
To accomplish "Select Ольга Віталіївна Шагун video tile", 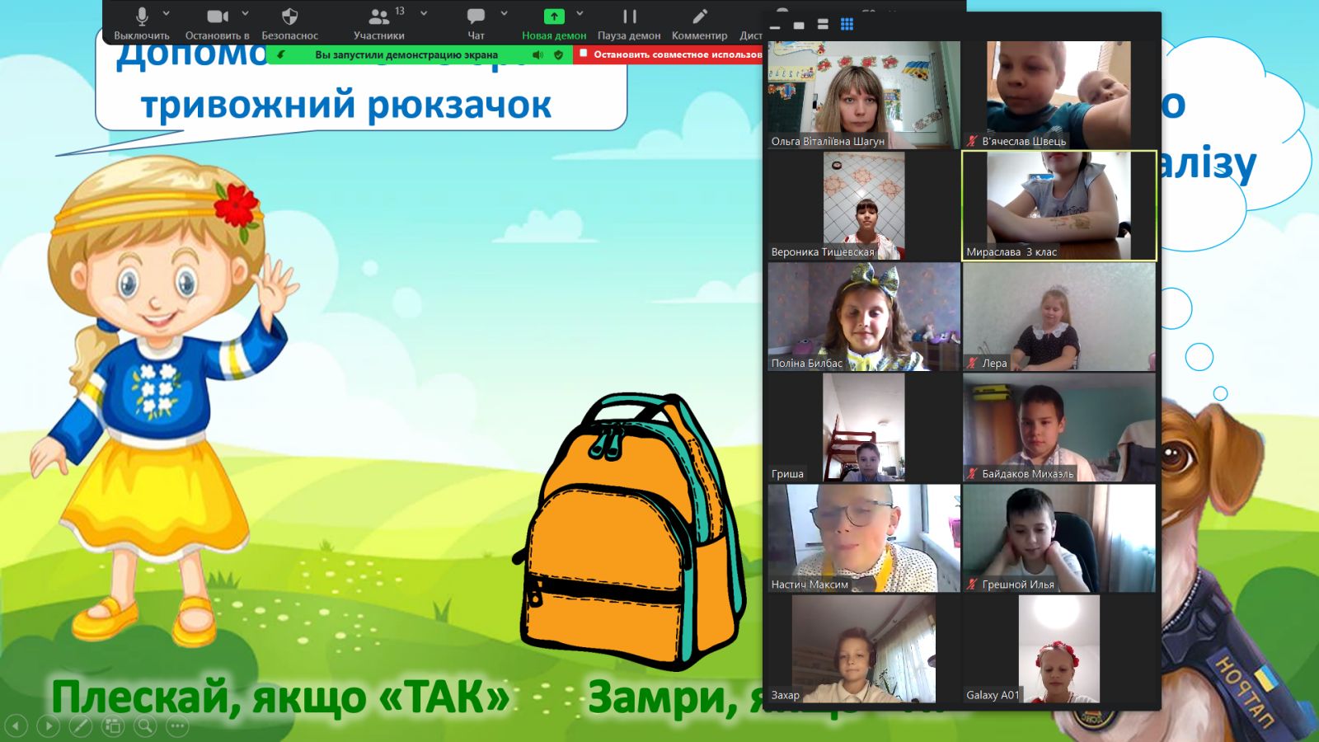I will pos(864,95).
